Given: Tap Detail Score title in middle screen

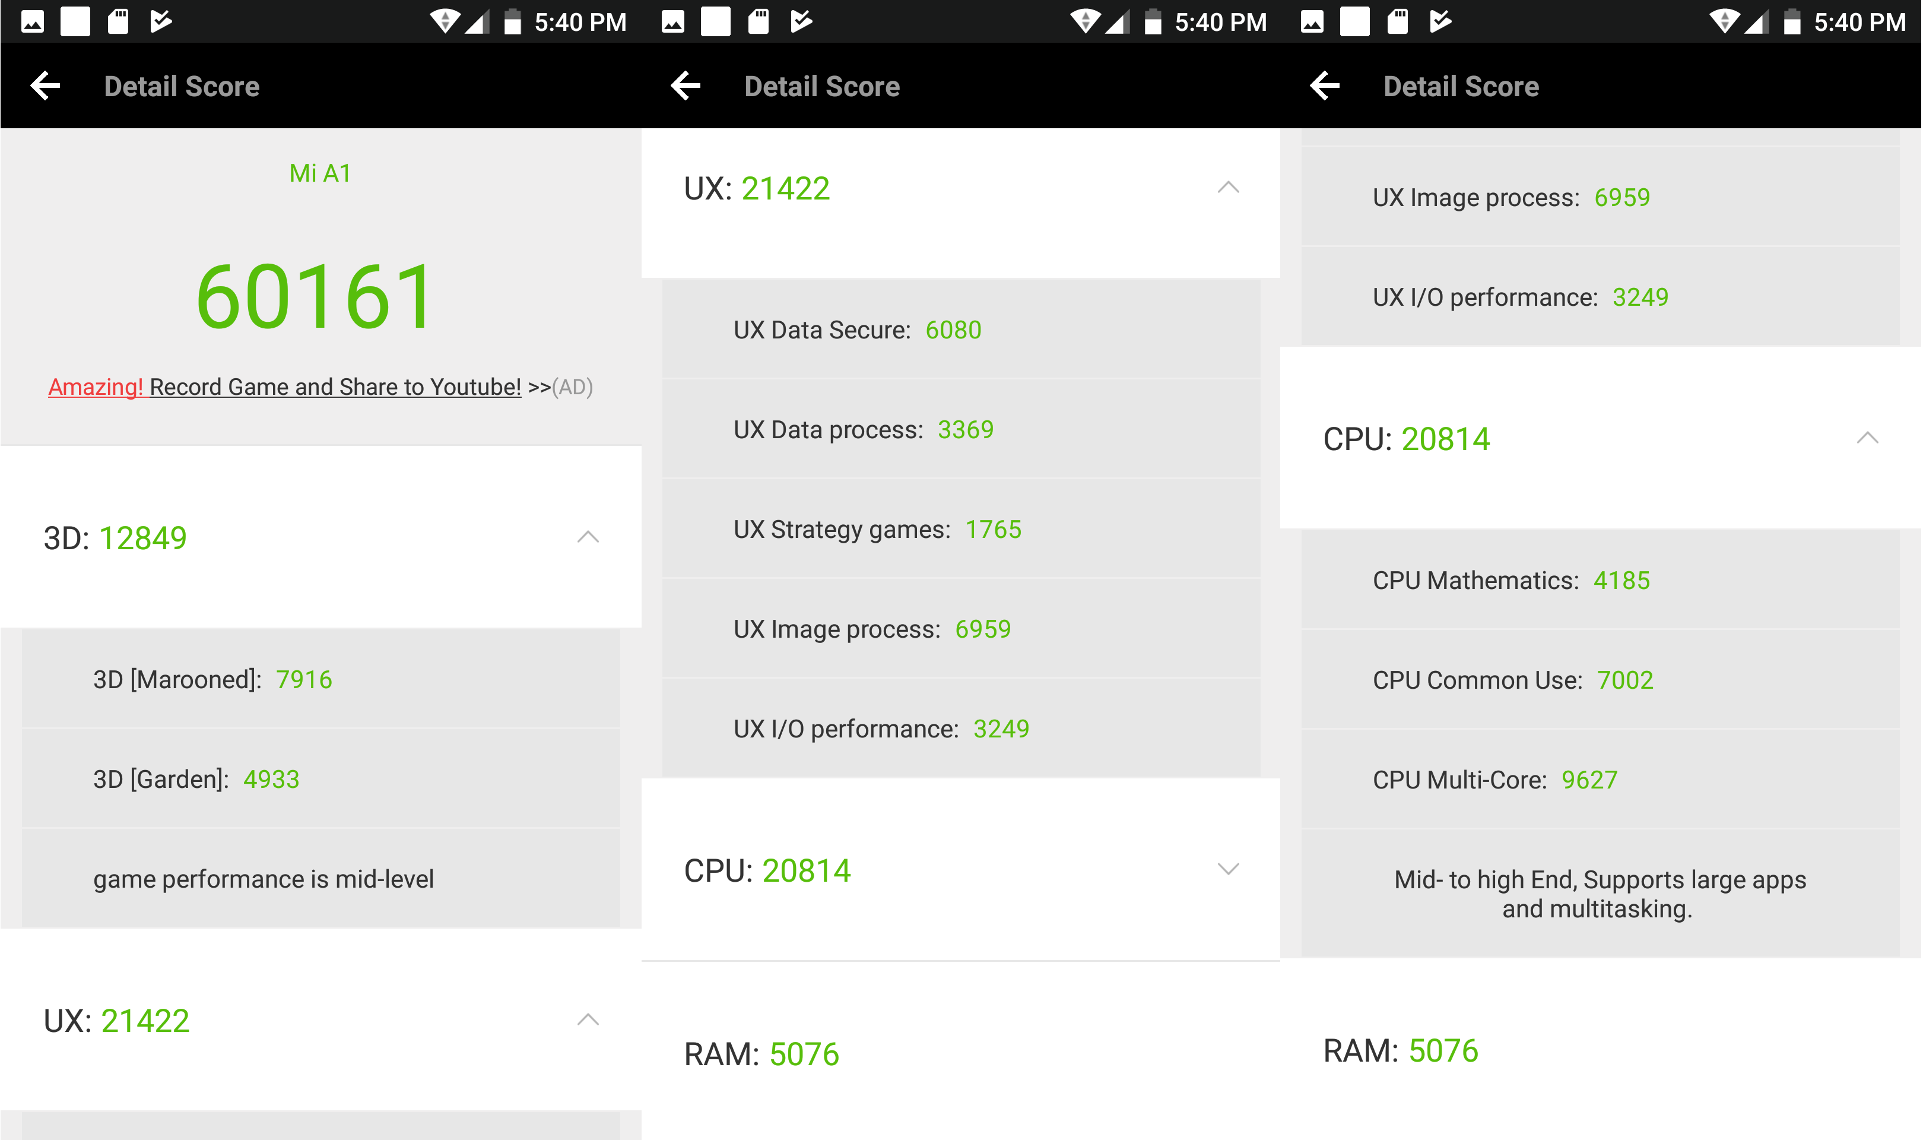Looking at the screenshot, I should (822, 86).
